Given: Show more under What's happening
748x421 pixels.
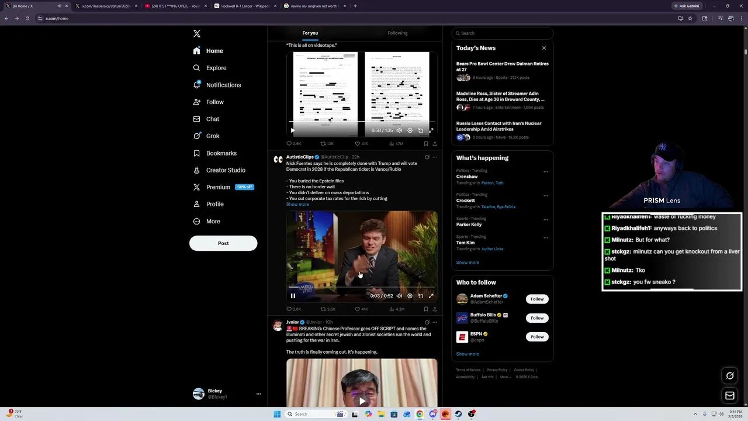Looking at the screenshot, I should 467,263.
